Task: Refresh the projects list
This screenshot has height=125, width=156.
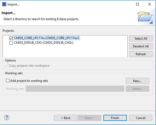Action: pos(141,54)
